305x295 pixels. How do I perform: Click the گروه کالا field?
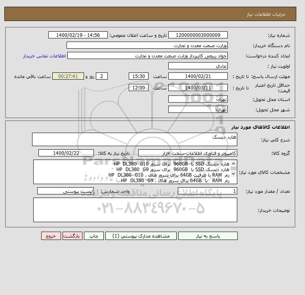click(187, 153)
